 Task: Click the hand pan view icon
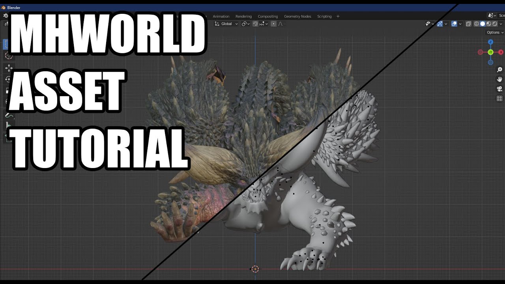click(499, 79)
